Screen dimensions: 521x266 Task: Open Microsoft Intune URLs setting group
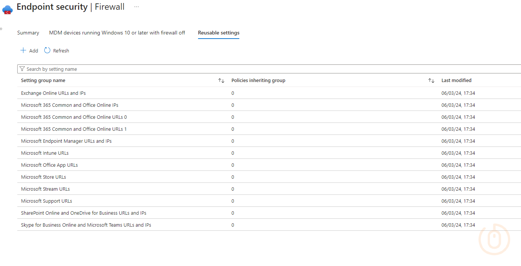pos(45,153)
